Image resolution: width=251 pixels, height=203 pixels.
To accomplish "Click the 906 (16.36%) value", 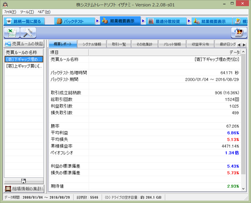I will pos(227,93).
